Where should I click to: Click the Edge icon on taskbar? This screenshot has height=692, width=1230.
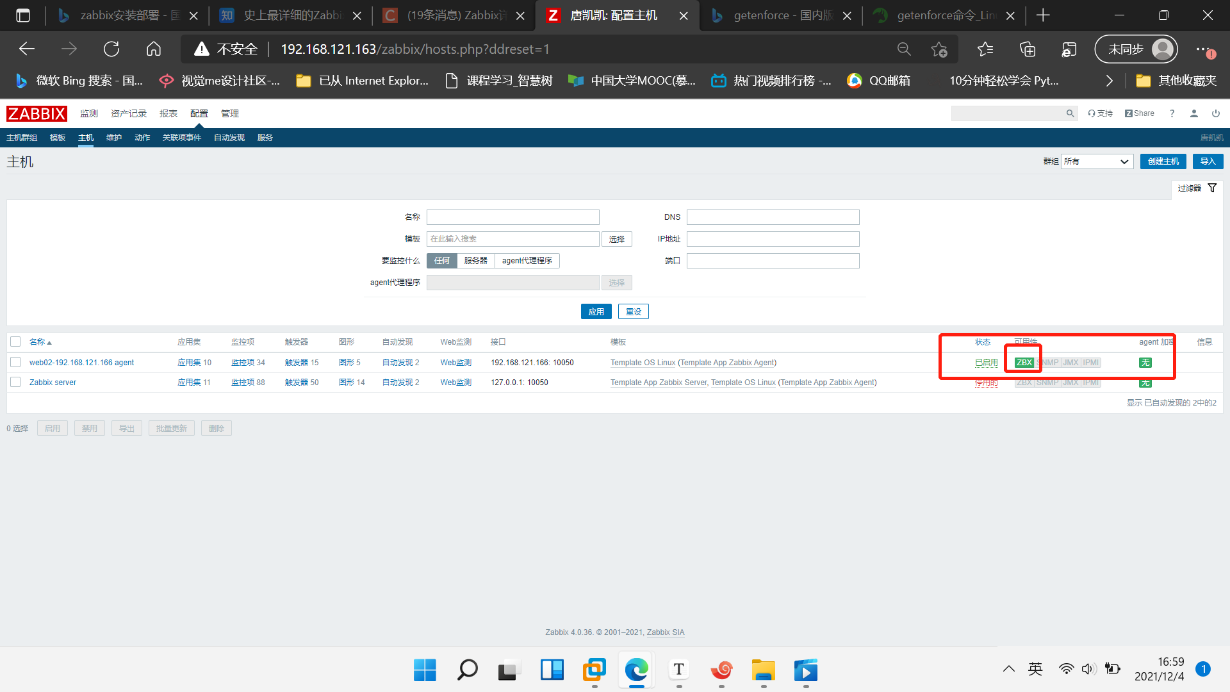637,670
